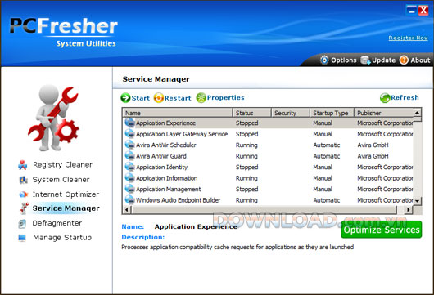The height and width of the screenshot is (295, 434).
Task: Switch to System Cleaner
Action: pyautogui.click(x=61, y=180)
